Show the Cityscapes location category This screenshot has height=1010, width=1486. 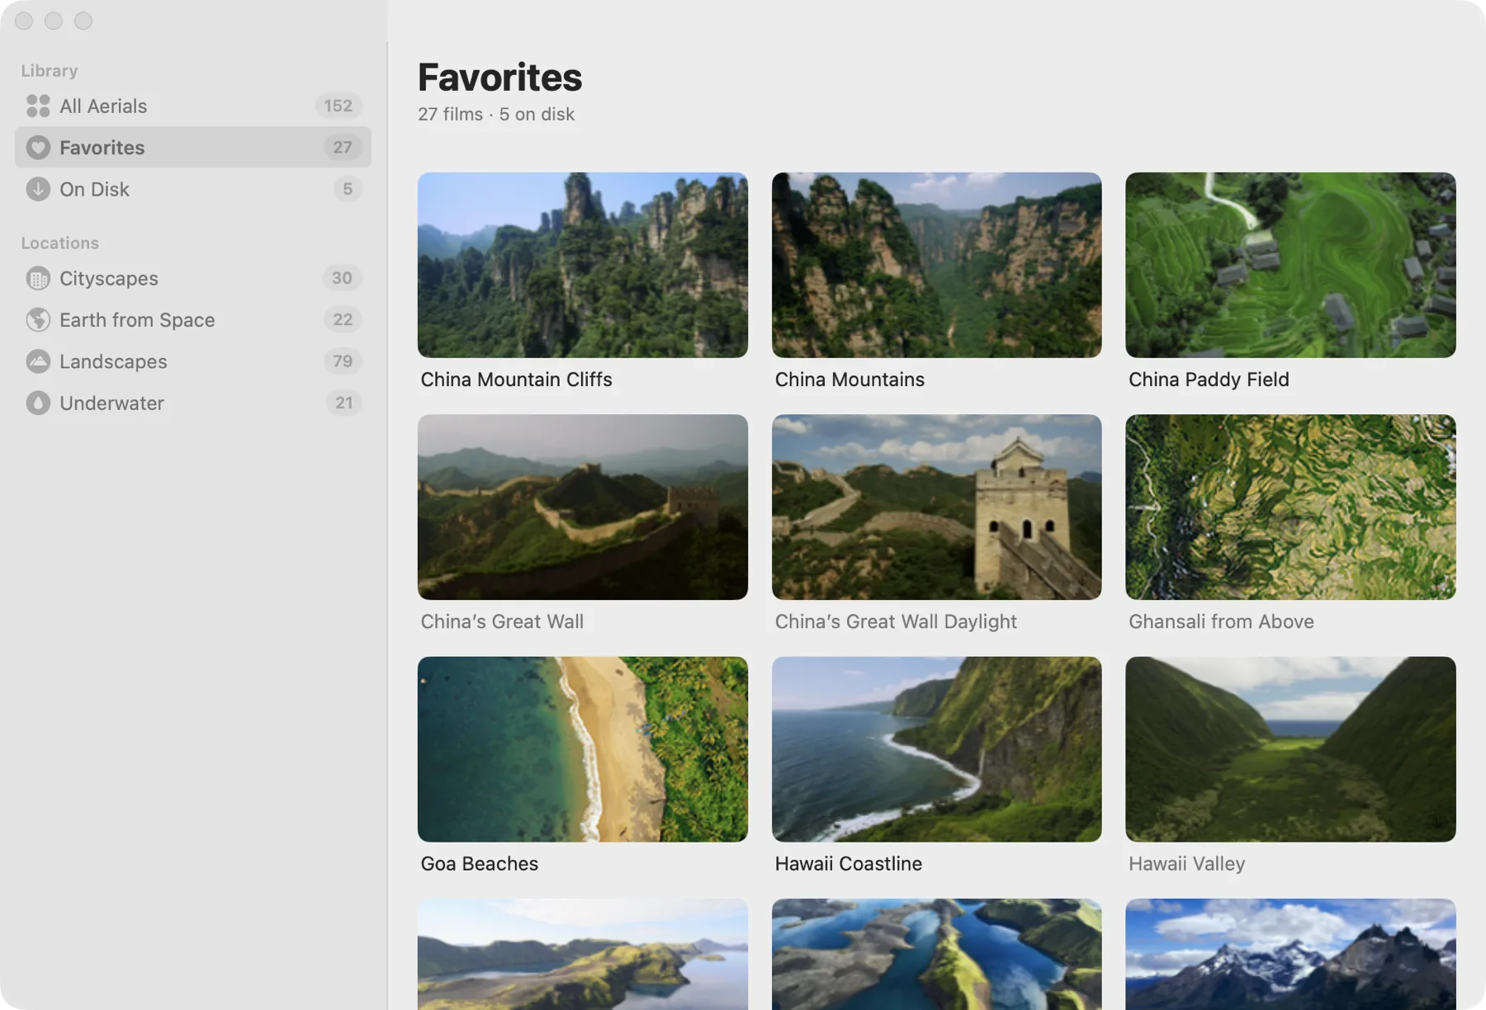click(x=193, y=278)
